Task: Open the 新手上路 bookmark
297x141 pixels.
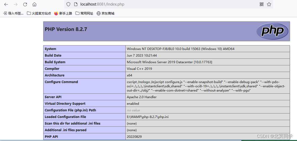Action: click(x=63, y=13)
